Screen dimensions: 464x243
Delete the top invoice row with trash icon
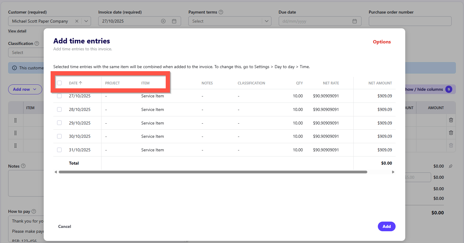pyautogui.click(x=451, y=120)
